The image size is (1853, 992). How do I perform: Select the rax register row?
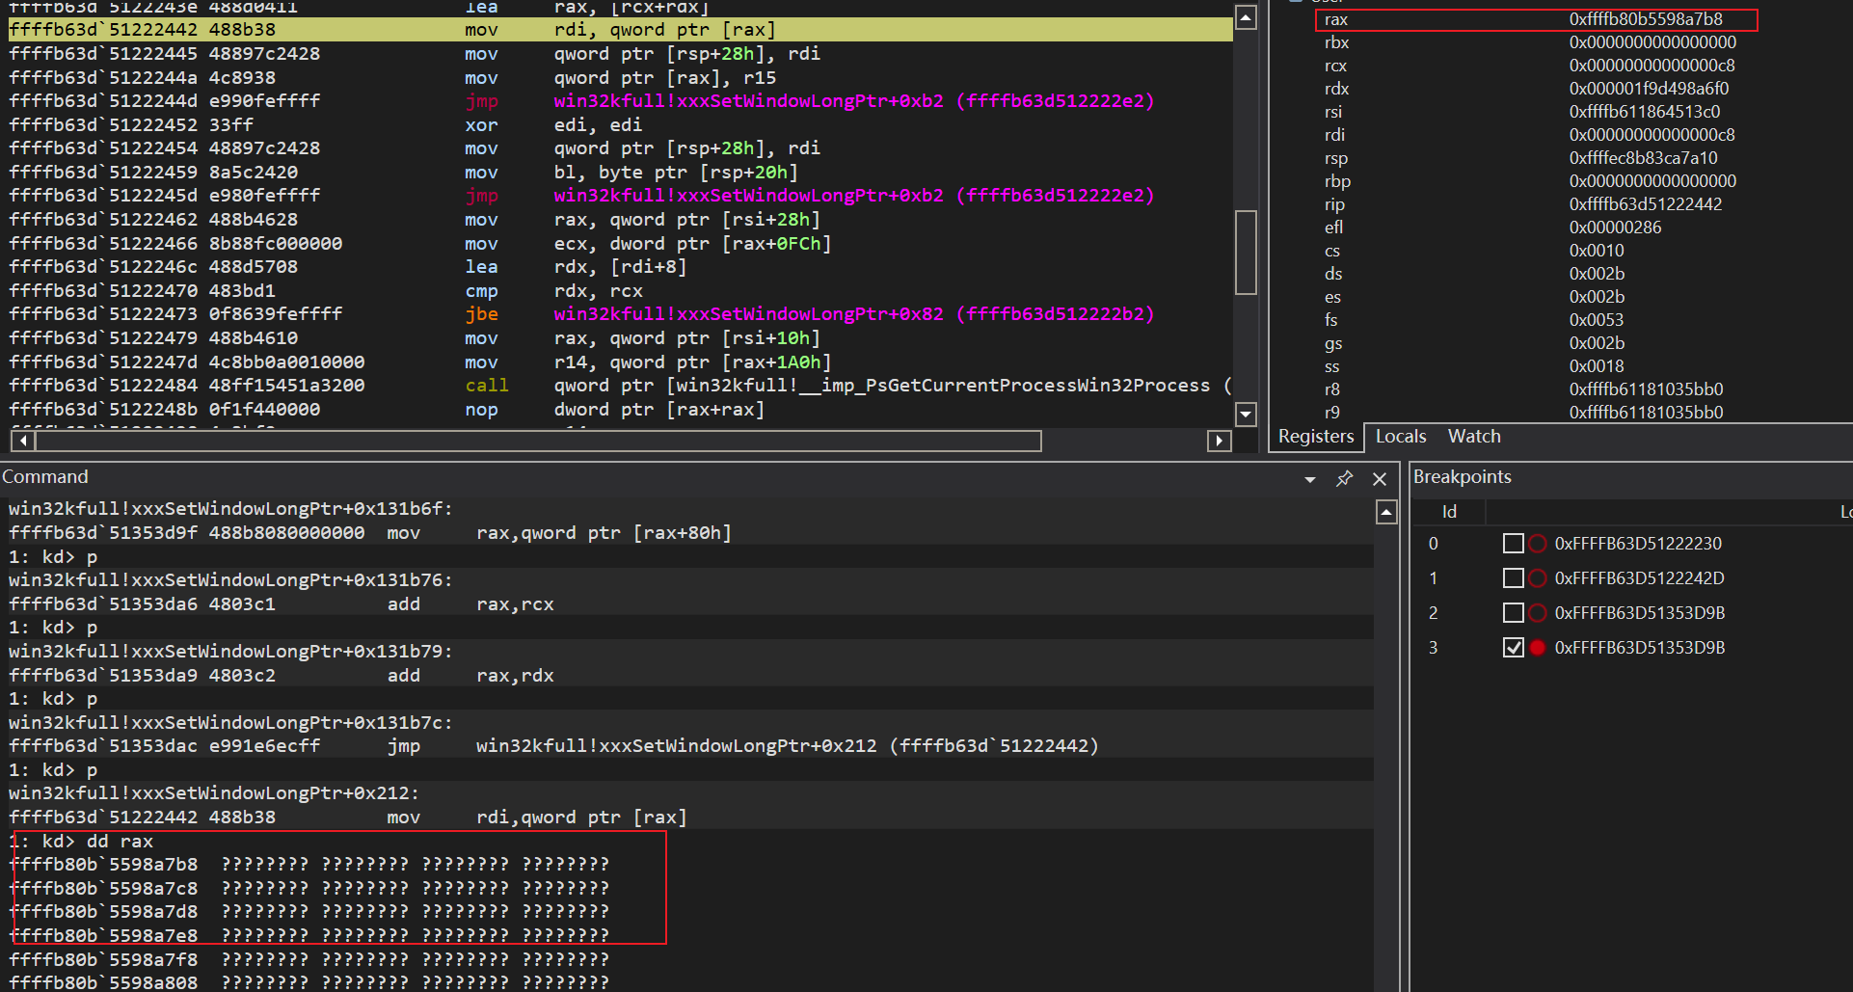point(1536,19)
